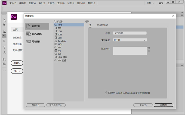Image resolution: width=185 pixels, height=115 pixels.
Task: Open the 标准 workspace dropdown
Action: [x=150, y=3]
